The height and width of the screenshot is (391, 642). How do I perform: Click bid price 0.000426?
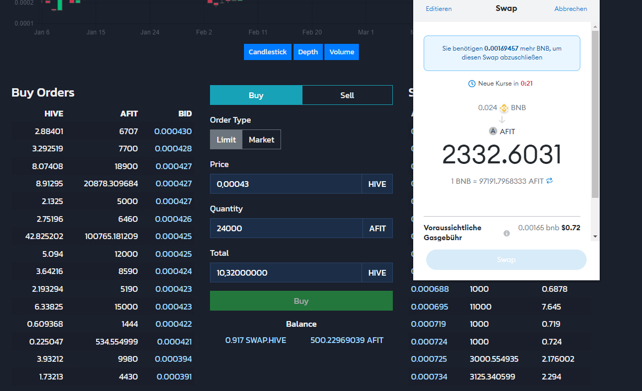[x=173, y=219]
